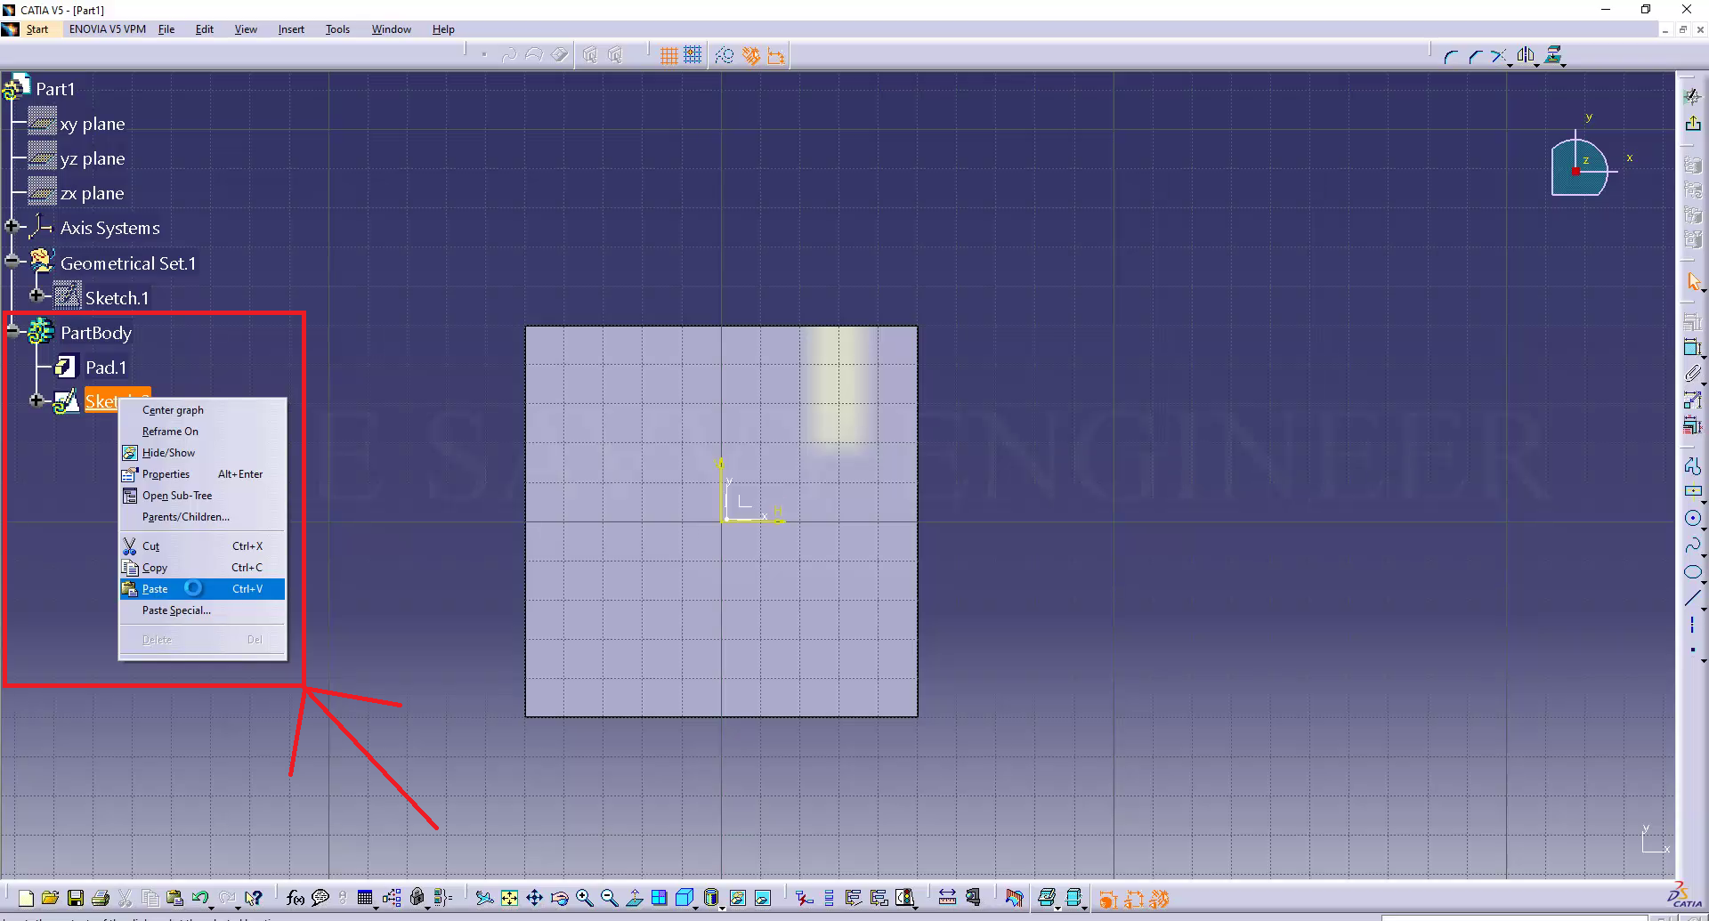
Task: Expand the Sketch.1 tree node
Action: pyautogui.click(x=36, y=295)
